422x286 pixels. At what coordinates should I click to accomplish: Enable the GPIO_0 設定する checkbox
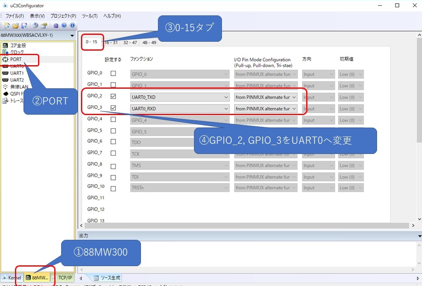click(x=113, y=73)
